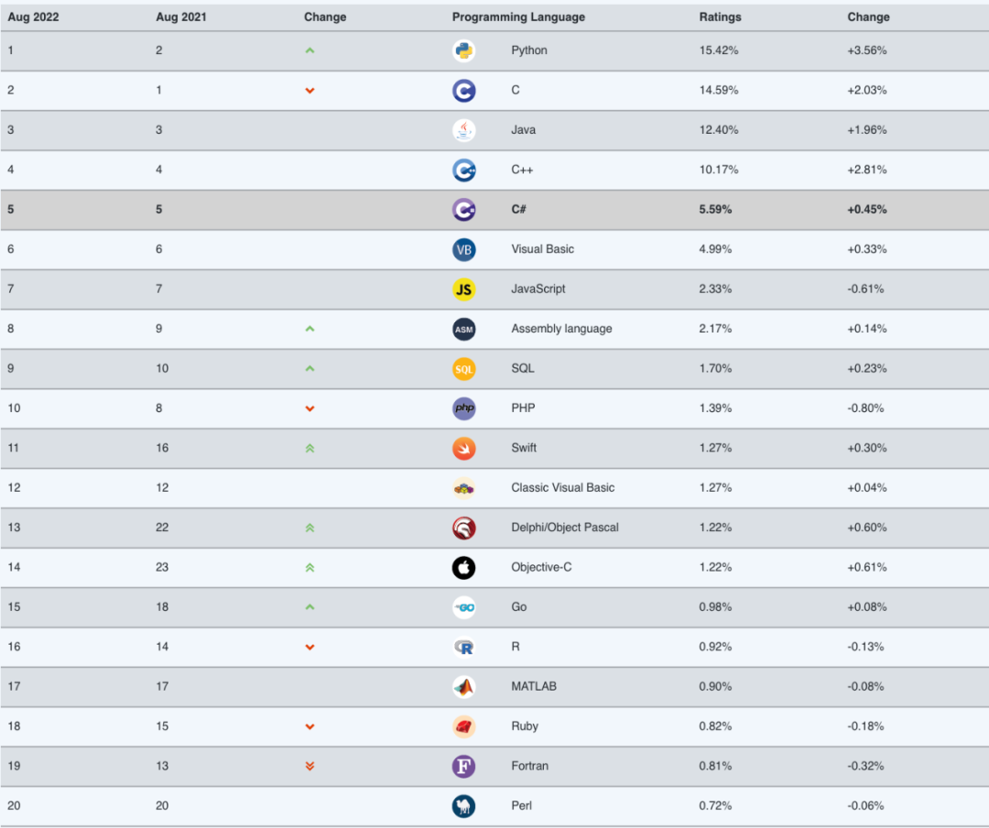Image resolution: width=989 pixels, height=828 pixels.
Task: Click the Assembly language name
Action: coord(561,328)
